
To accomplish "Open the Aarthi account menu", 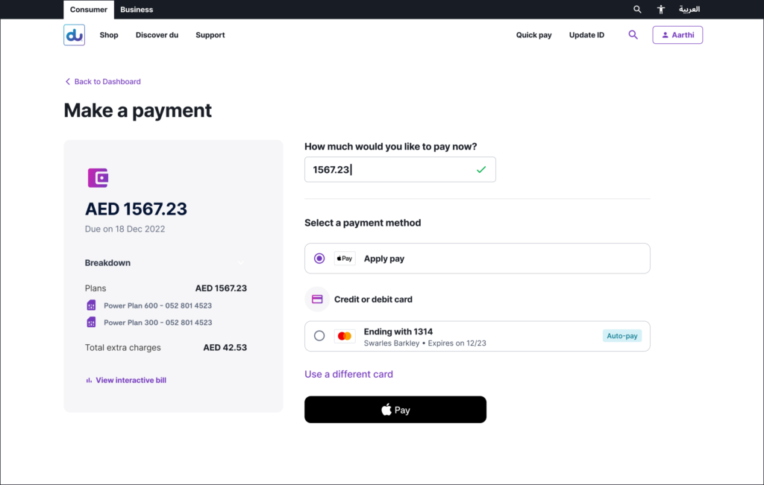I will (677, 35).
